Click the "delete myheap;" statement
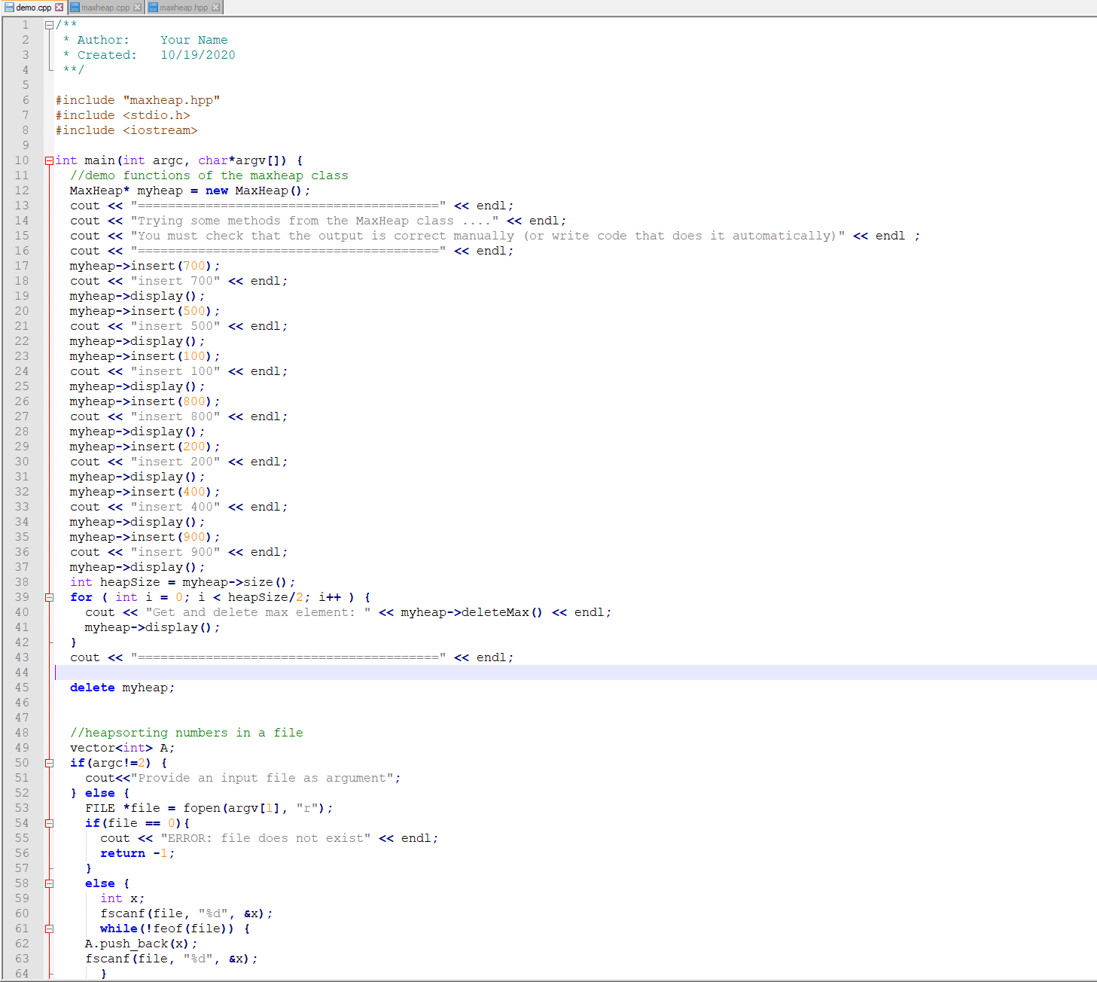The height and width of the screenshot is (982, 1097). pyautogui.click(x=123, y=688)
